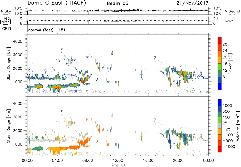
Task: Click the "Velocity [m s-1]" colorbar title
Action: (238, 126)
